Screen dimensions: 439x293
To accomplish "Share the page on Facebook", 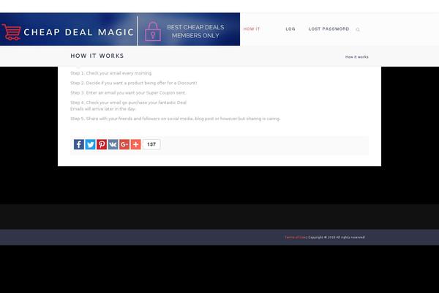I will click(79, 144).
